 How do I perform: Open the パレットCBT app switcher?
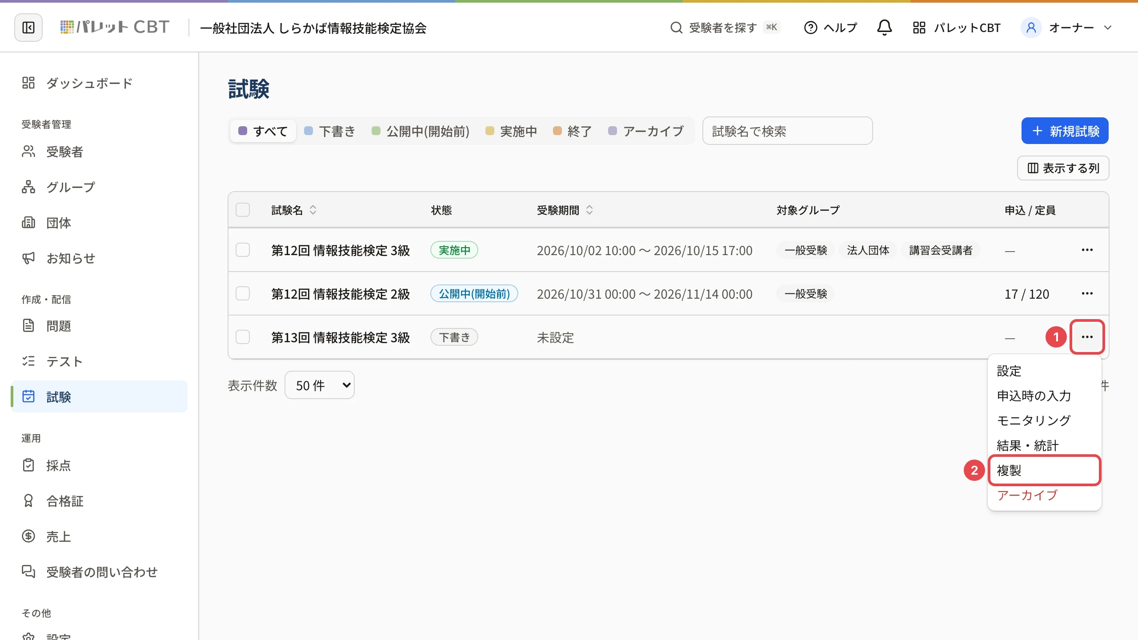pos(956,28)
